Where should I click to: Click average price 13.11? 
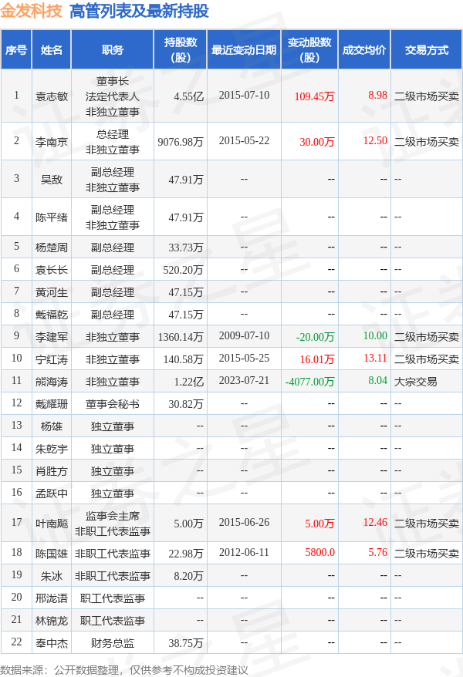pyautogui.click(x=375, y=358)
